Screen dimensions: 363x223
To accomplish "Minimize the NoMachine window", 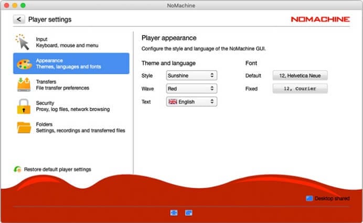I will tap(15, 5).
